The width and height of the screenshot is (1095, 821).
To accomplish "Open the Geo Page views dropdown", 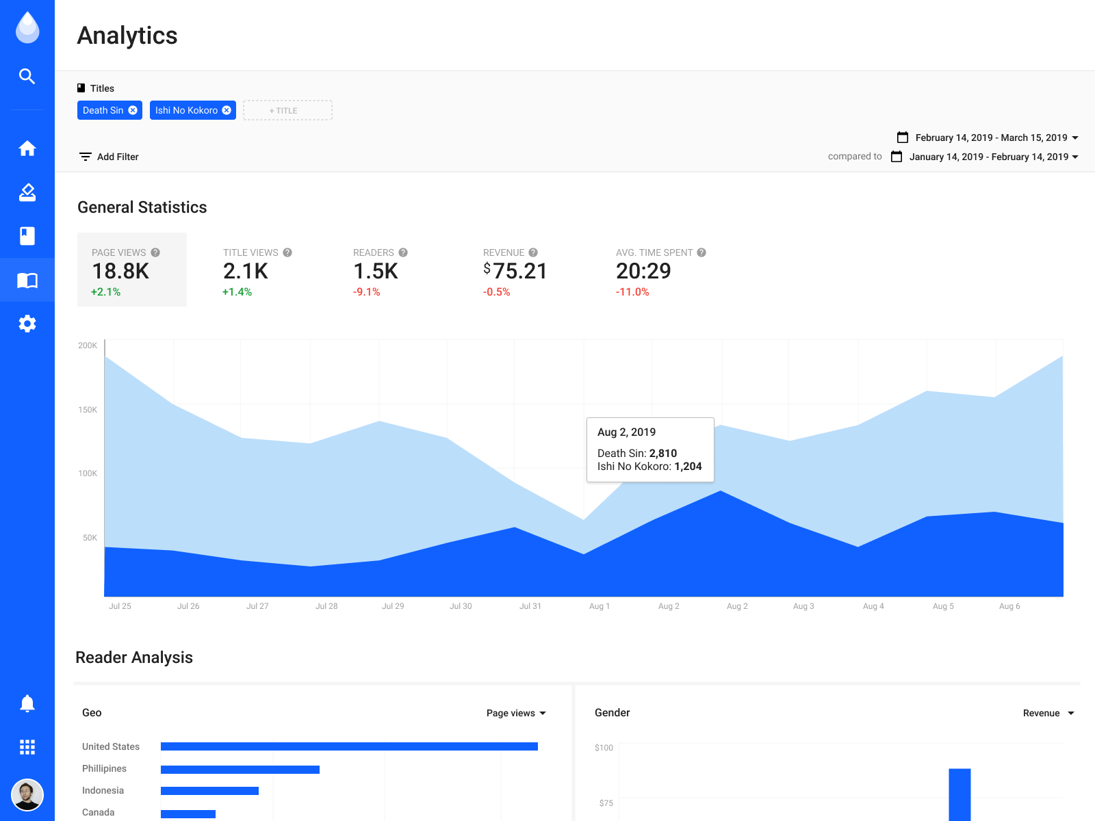I will (516, 713).
